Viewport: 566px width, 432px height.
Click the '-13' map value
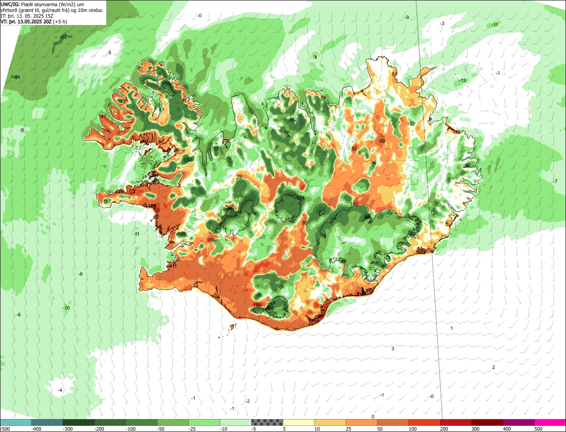463,80
